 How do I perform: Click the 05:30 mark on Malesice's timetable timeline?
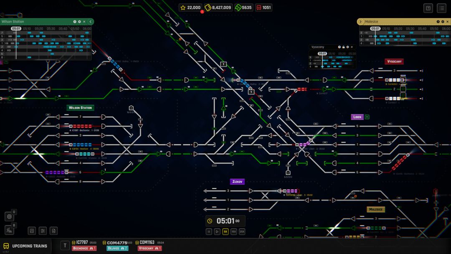[x=410, y=28]
